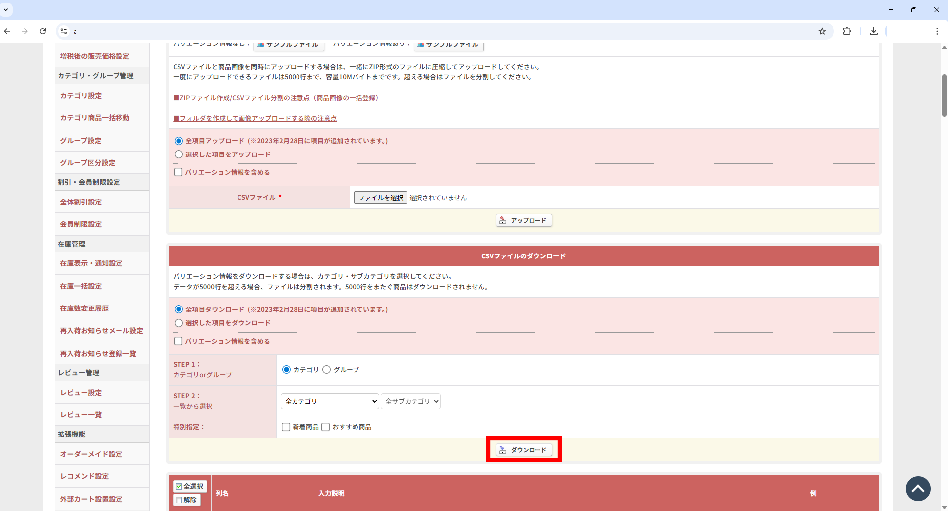Reload the page with the refresh icon
The width and height of the screenshot is (952, 511).
pyautogui.click(x=43, y=31)
